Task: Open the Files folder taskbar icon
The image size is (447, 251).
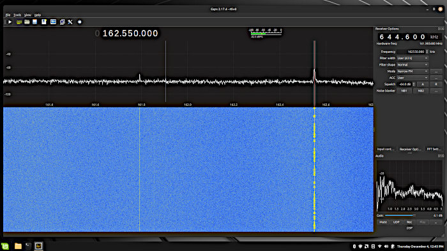Action: [x=18, y=246]
